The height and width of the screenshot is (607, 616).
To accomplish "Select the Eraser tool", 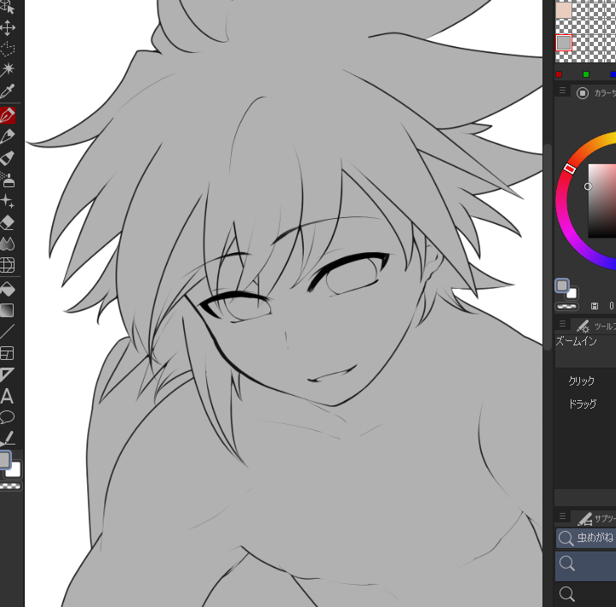I will click(x=8, y=222).
